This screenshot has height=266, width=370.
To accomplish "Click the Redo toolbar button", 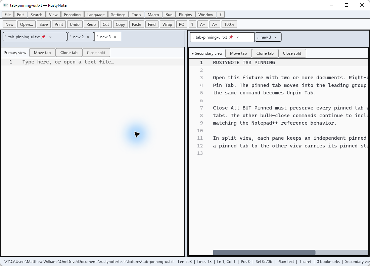I will point(91,24).
